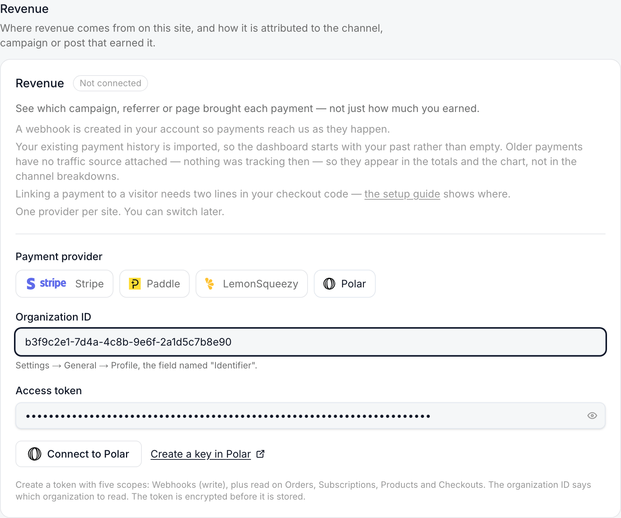Click the Organization ID label
Viewport: 621px width, 518px height.
pyautogui.click(x=53, y=317)
